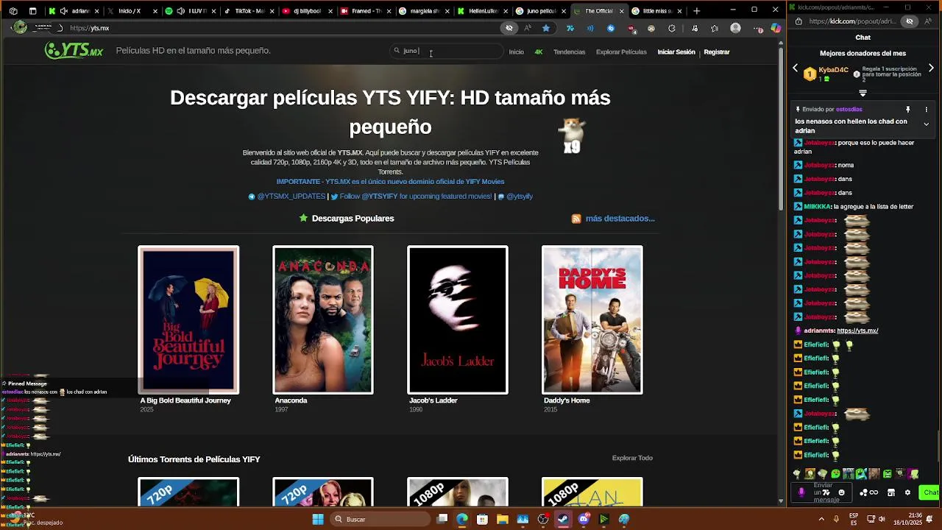Screen dimensions: 942x530
Task: Open a new browser tab
Action: [696, 11]
